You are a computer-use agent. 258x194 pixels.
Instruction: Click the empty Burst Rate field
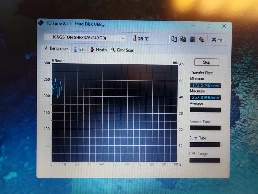tap(205, 145)
